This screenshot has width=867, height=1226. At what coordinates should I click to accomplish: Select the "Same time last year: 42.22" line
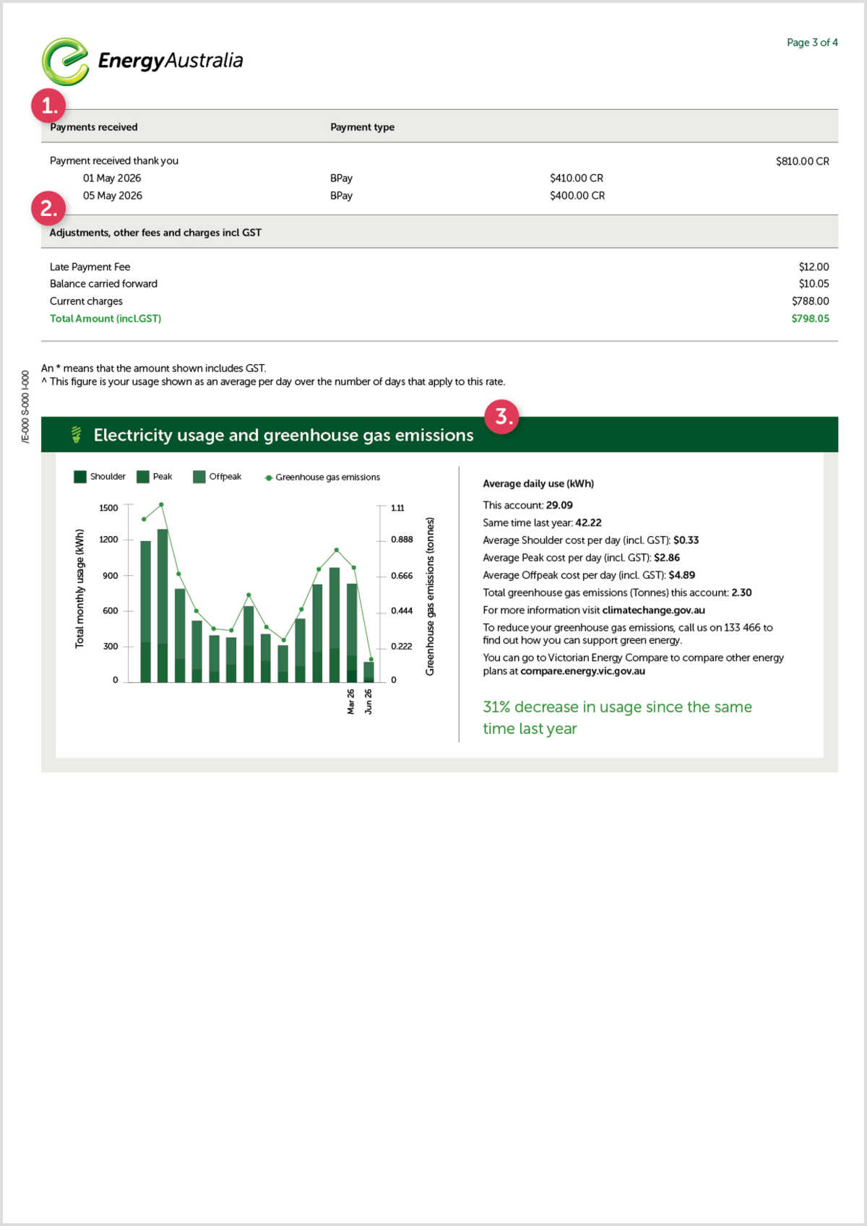[x=542, y=523]
